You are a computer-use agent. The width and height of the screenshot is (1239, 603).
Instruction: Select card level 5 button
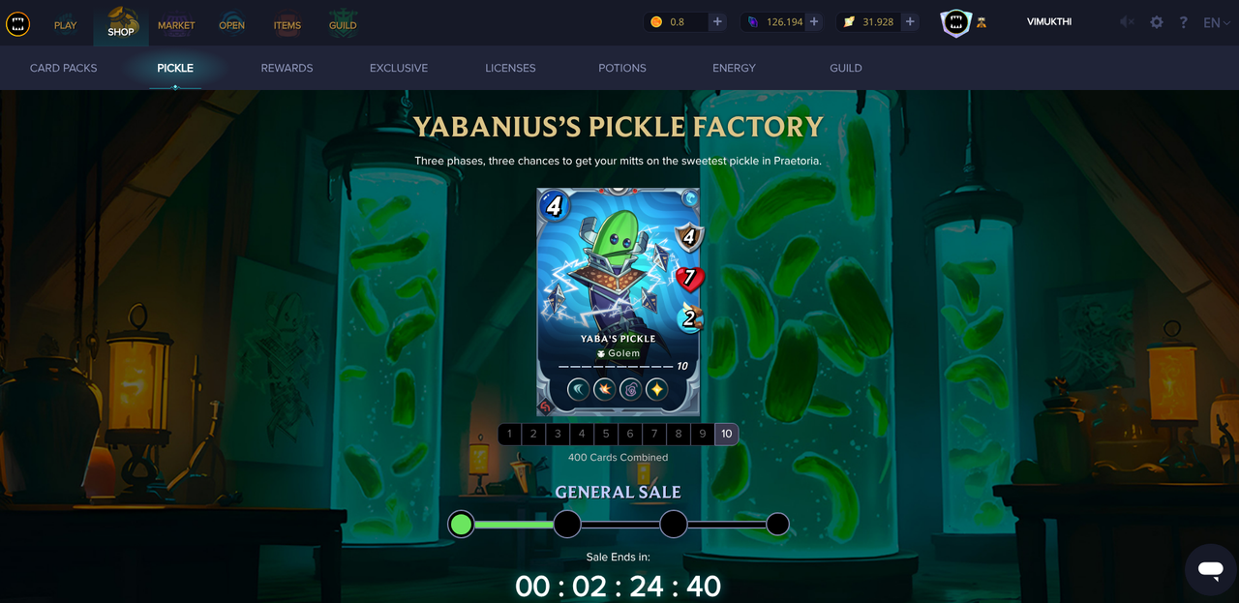(x=606, y=435)
